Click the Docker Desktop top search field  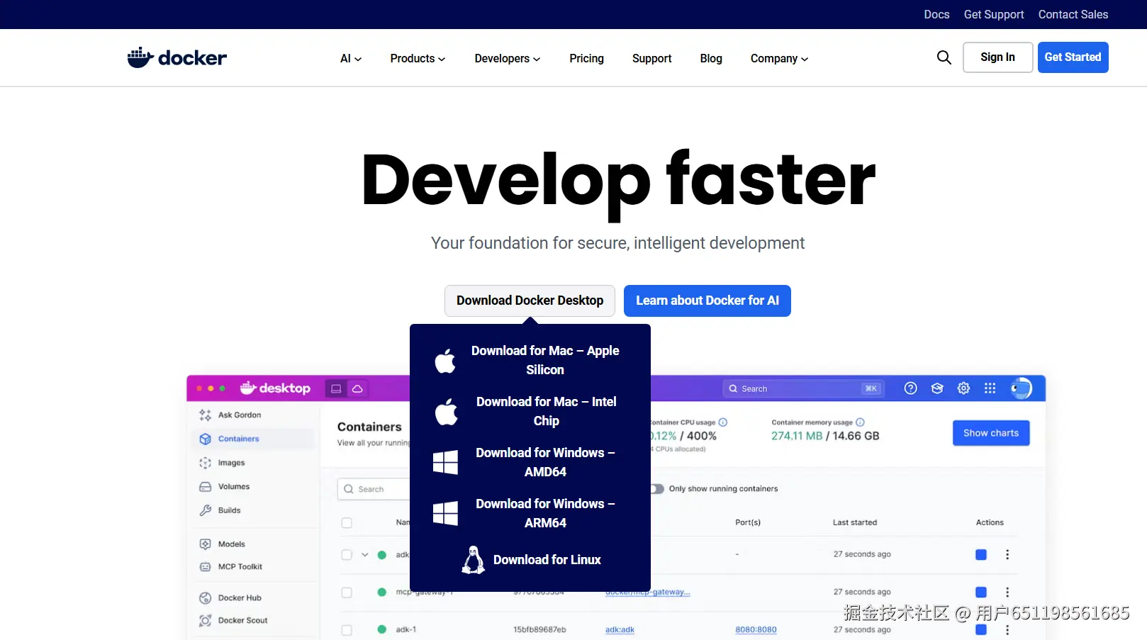802,388
